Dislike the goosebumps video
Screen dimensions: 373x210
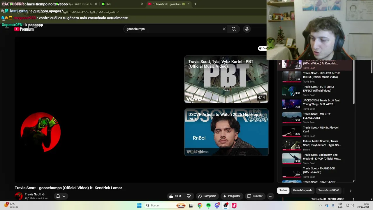pyautogui.click(x=189, y=196)
